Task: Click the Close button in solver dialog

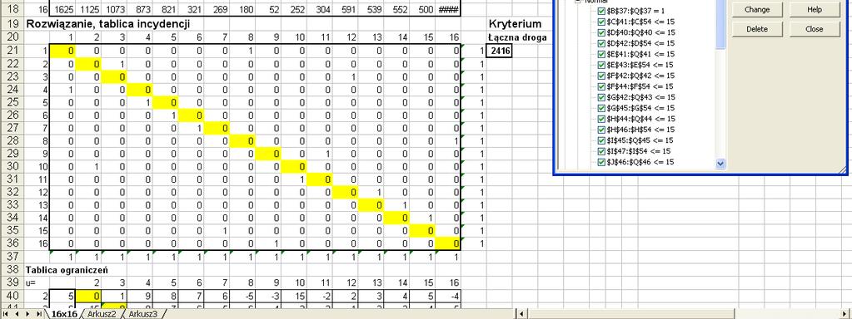Action: click(x=814, y=29)
